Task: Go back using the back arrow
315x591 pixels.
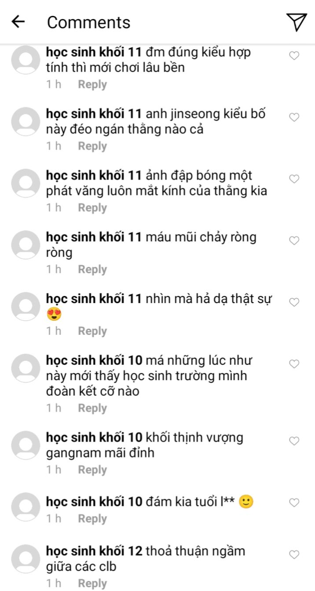Action: coord(18,22)
